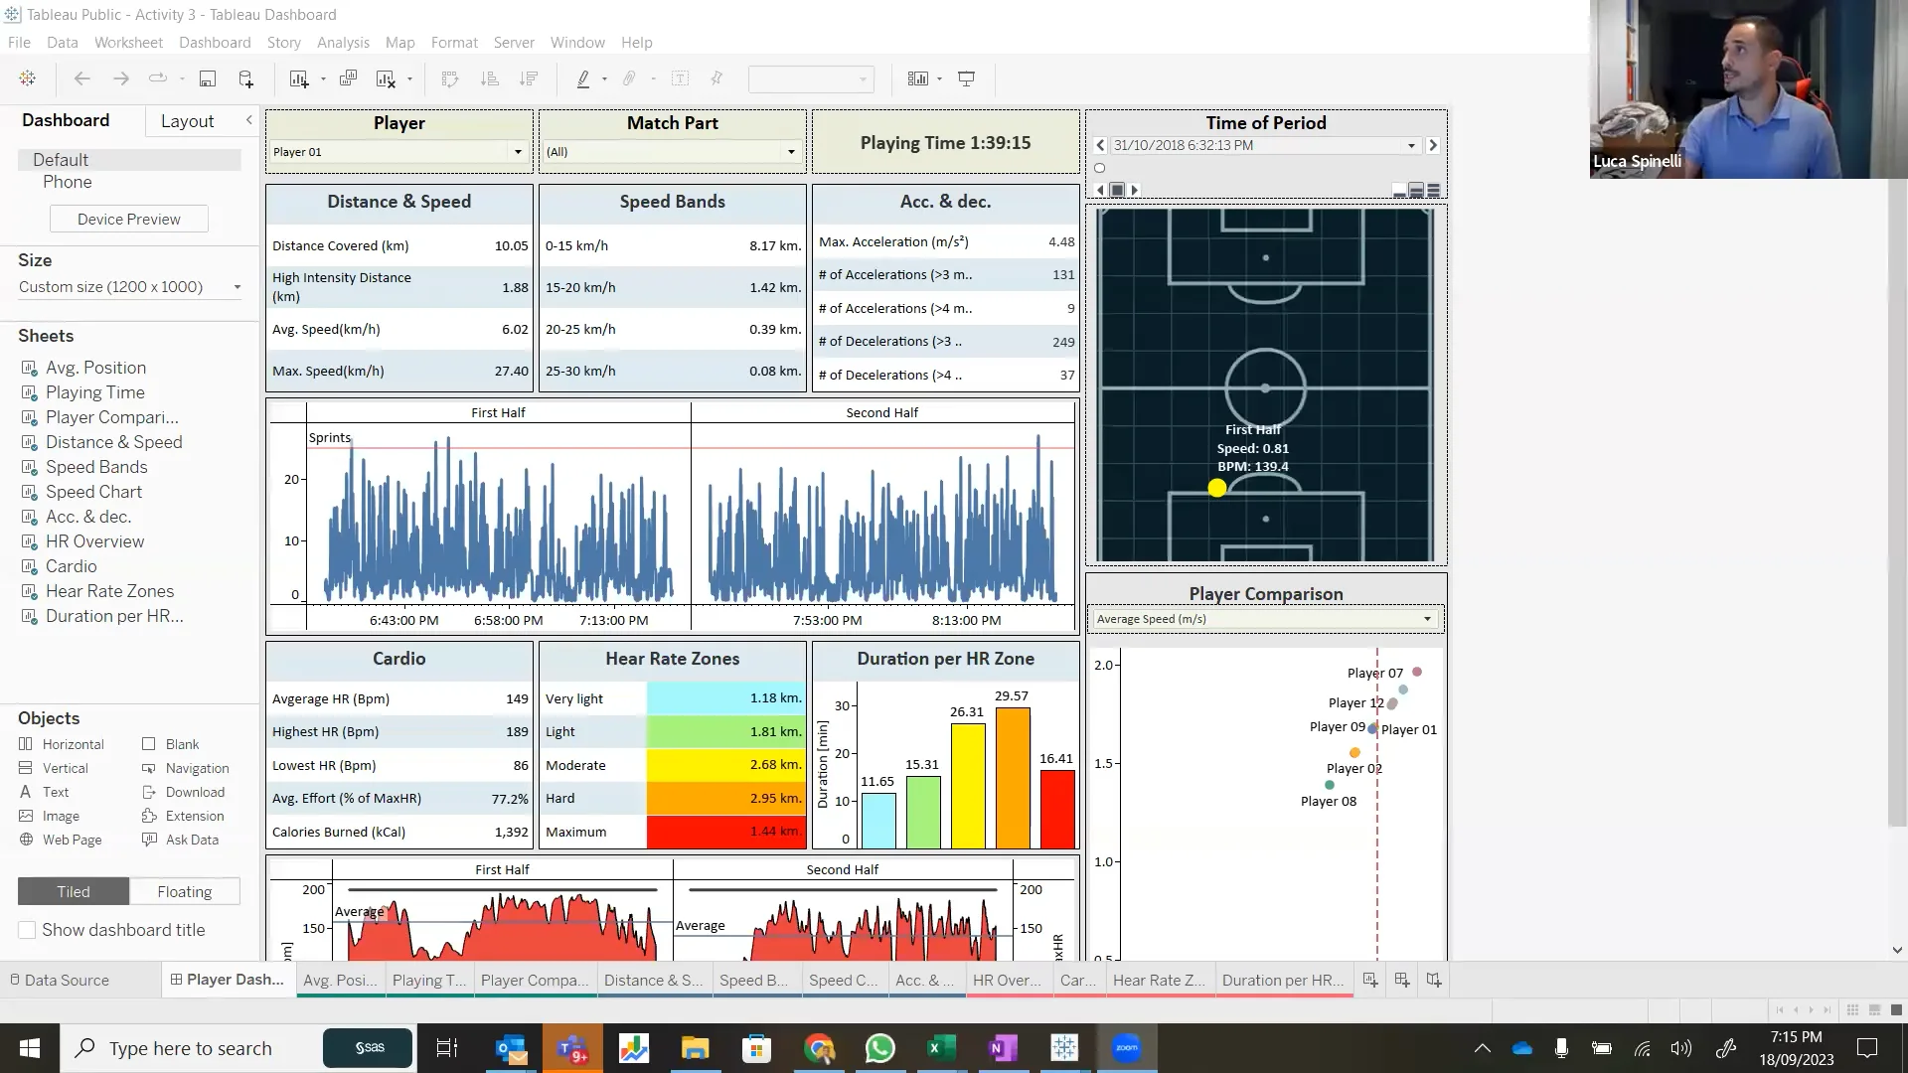The image size is (1908, 1073).
Task: Click the Save icon in toolbar
Action: [x=208, y=78]
